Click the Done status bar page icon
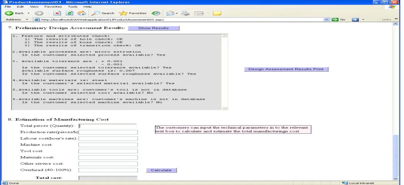Screen dimensions: 404x185 click(x=5, y=183)
